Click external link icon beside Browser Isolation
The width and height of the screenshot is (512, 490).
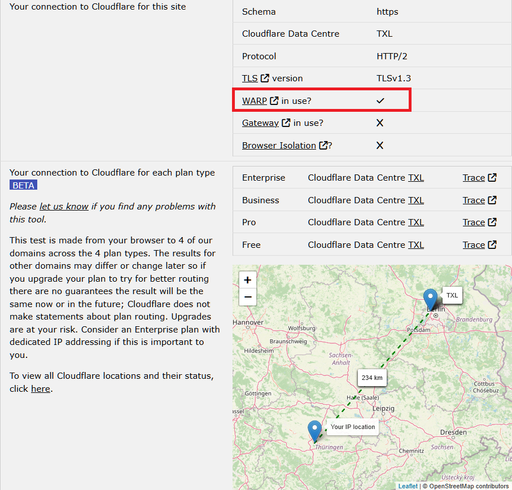point(323,145)
